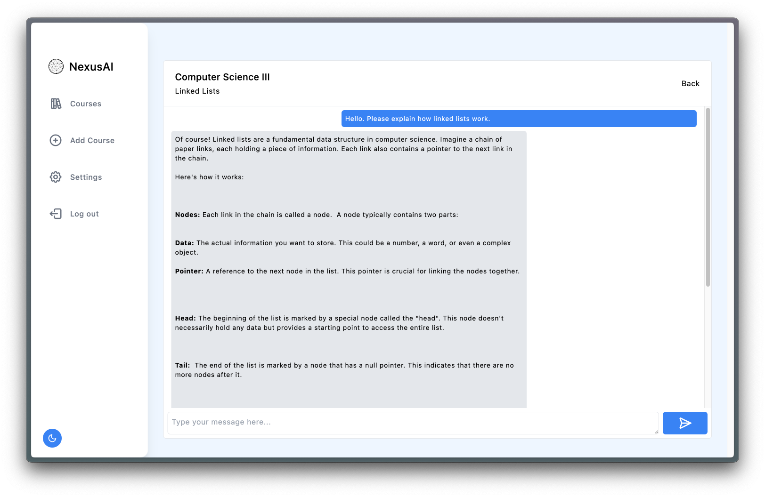
Task: Click the bold "Head:" label
Action: [x=185, y=318]
